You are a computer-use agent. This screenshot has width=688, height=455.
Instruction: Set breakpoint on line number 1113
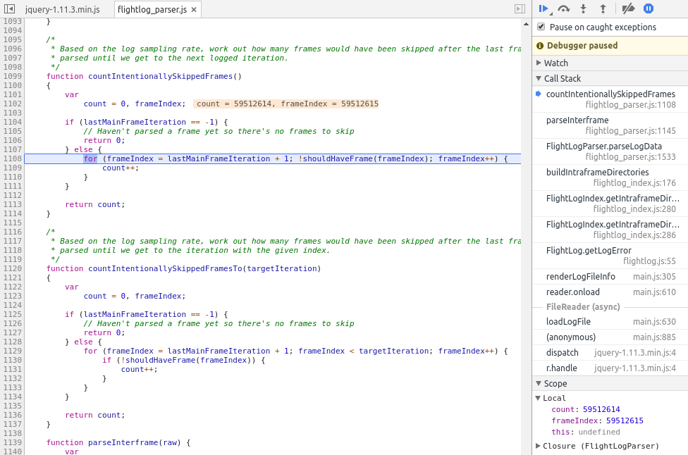12,204
